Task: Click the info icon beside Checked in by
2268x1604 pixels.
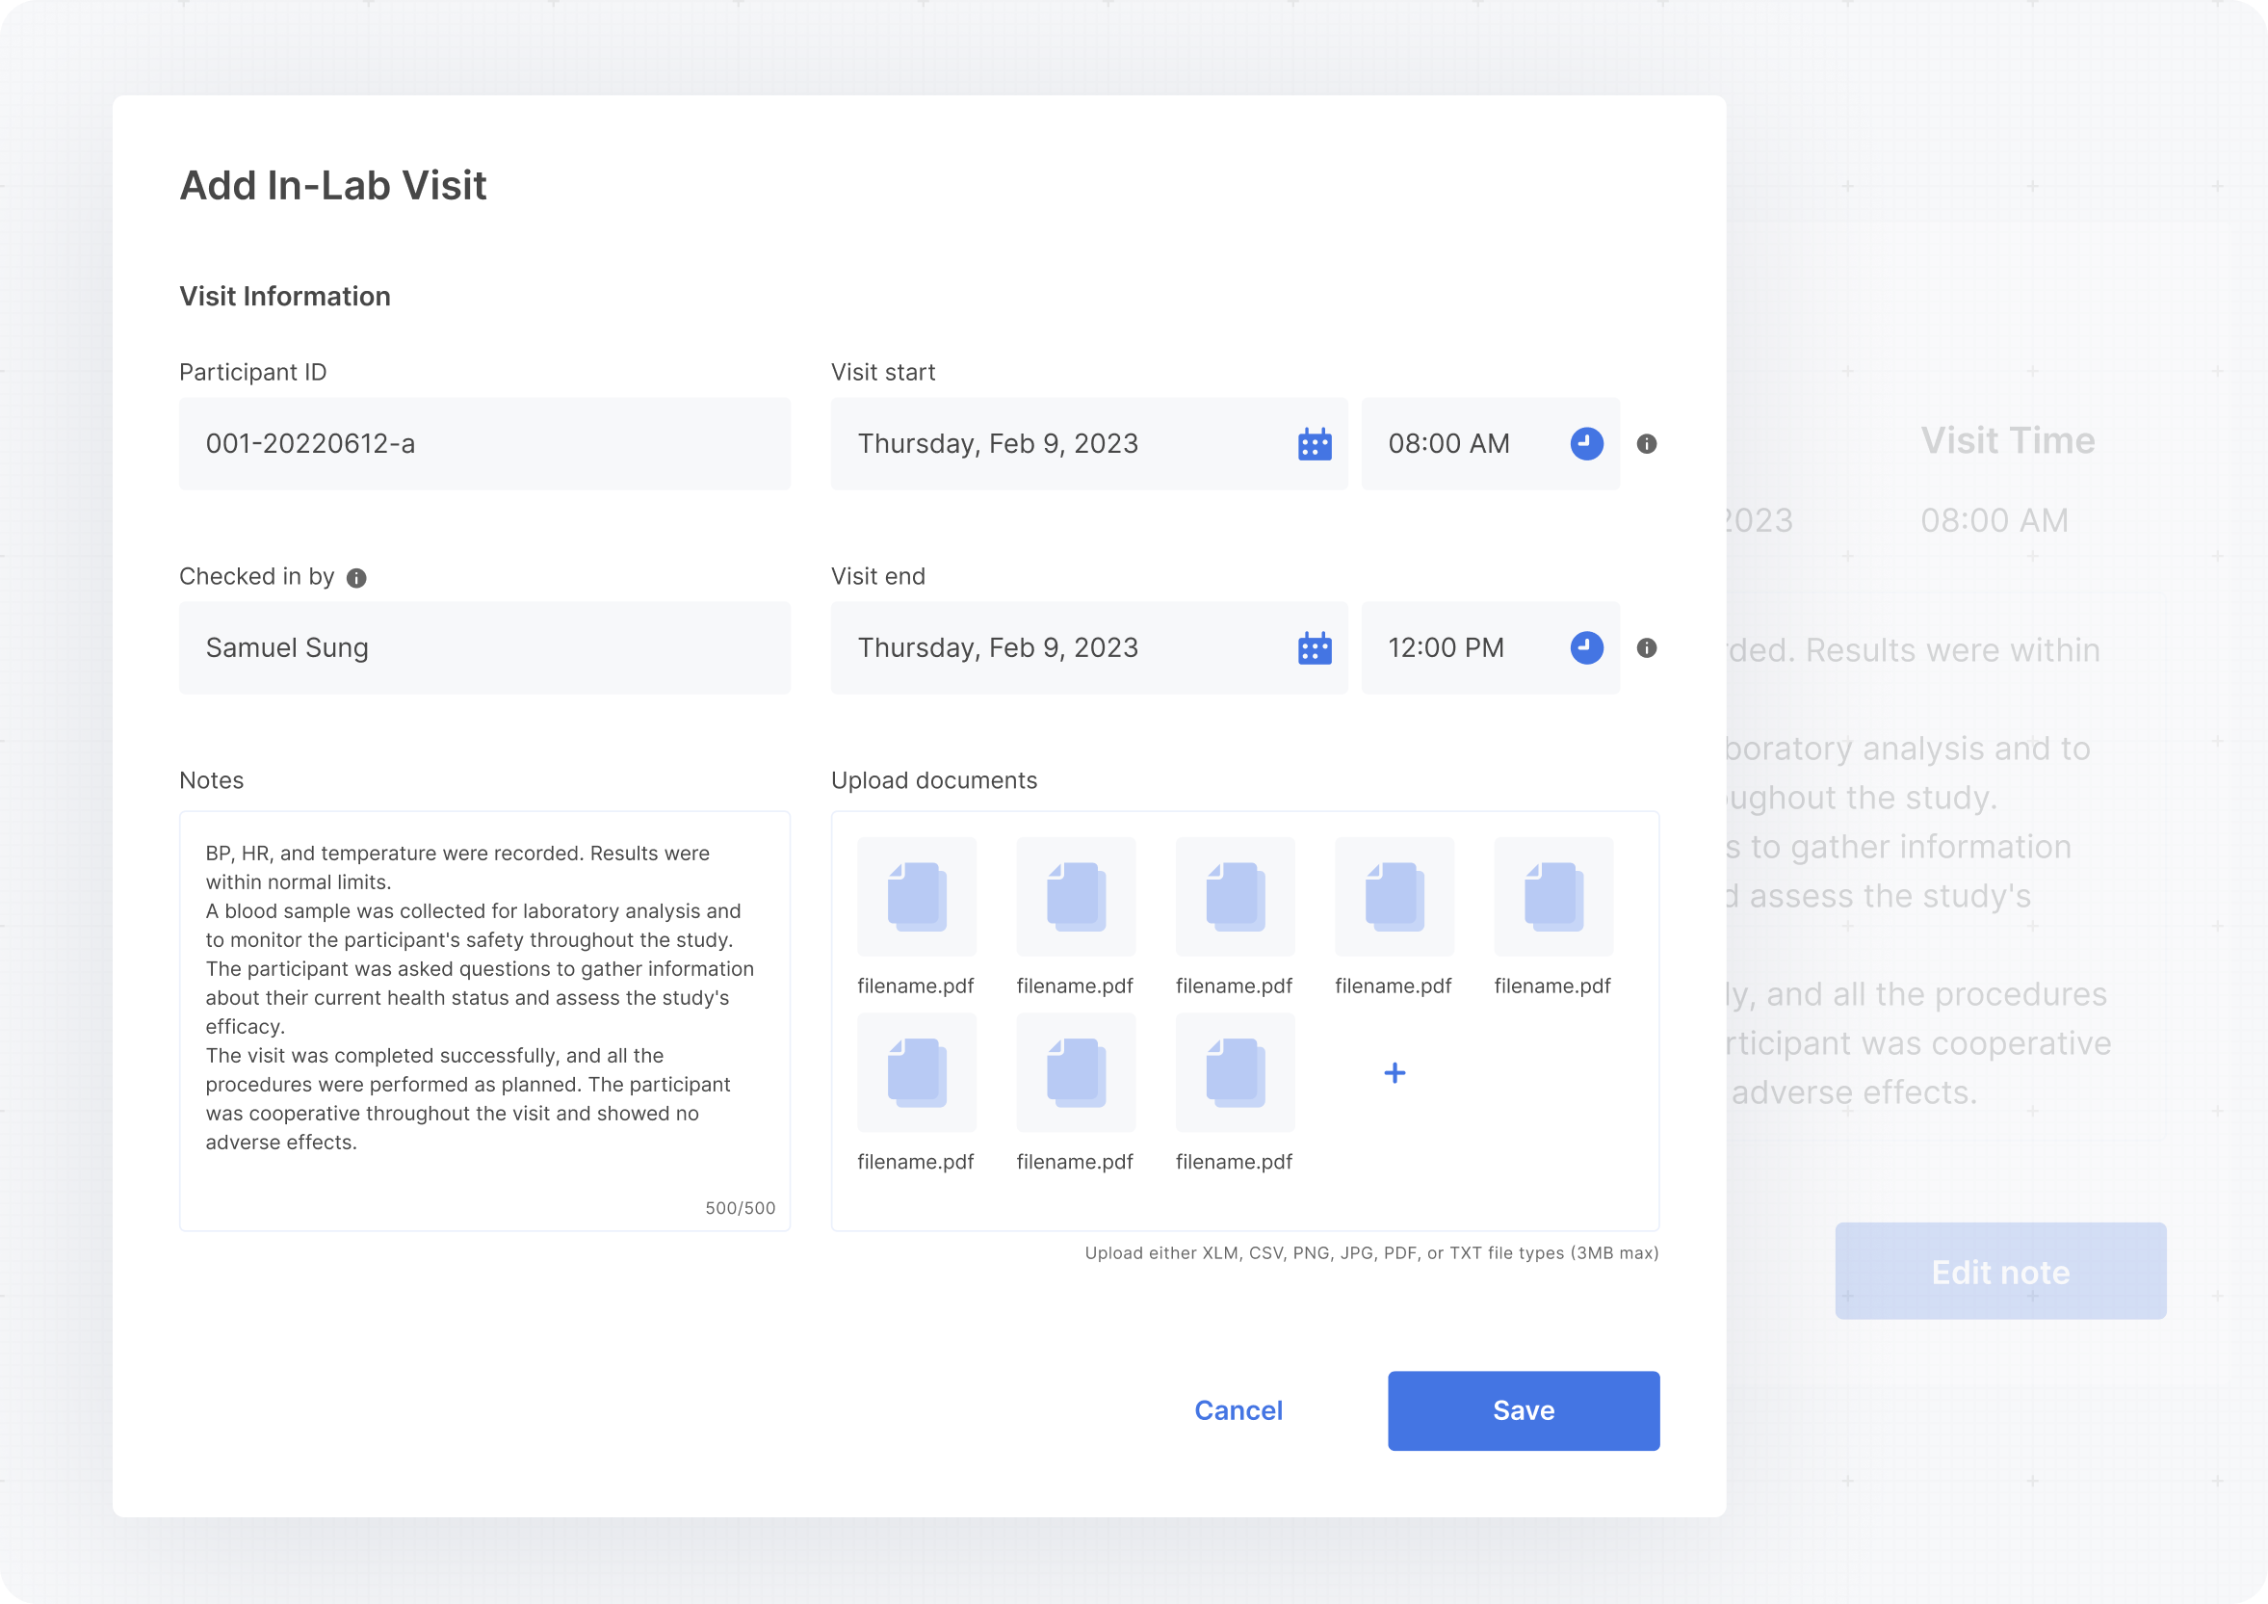Action: (x=356, y=578)
